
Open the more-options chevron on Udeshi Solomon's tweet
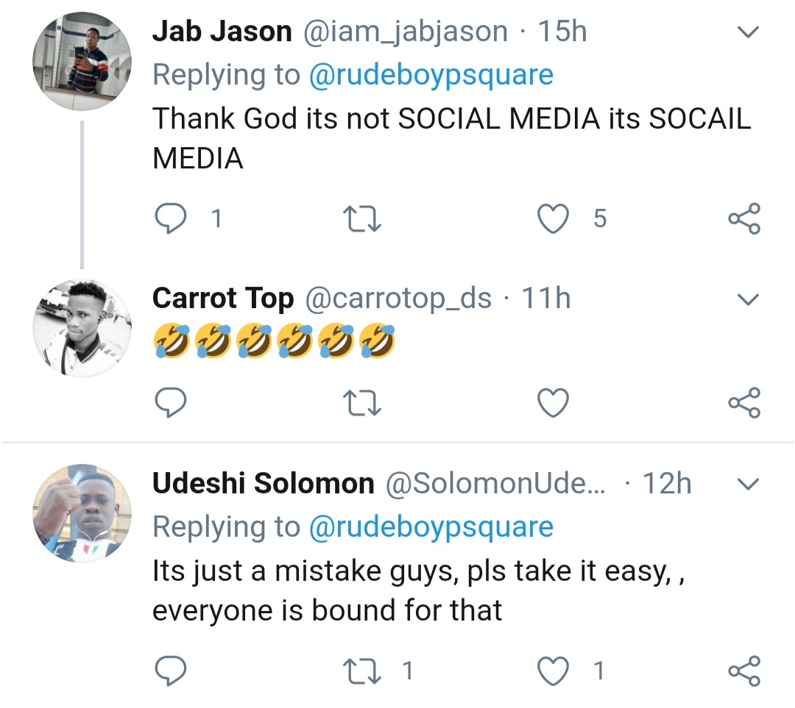point(748,484)
